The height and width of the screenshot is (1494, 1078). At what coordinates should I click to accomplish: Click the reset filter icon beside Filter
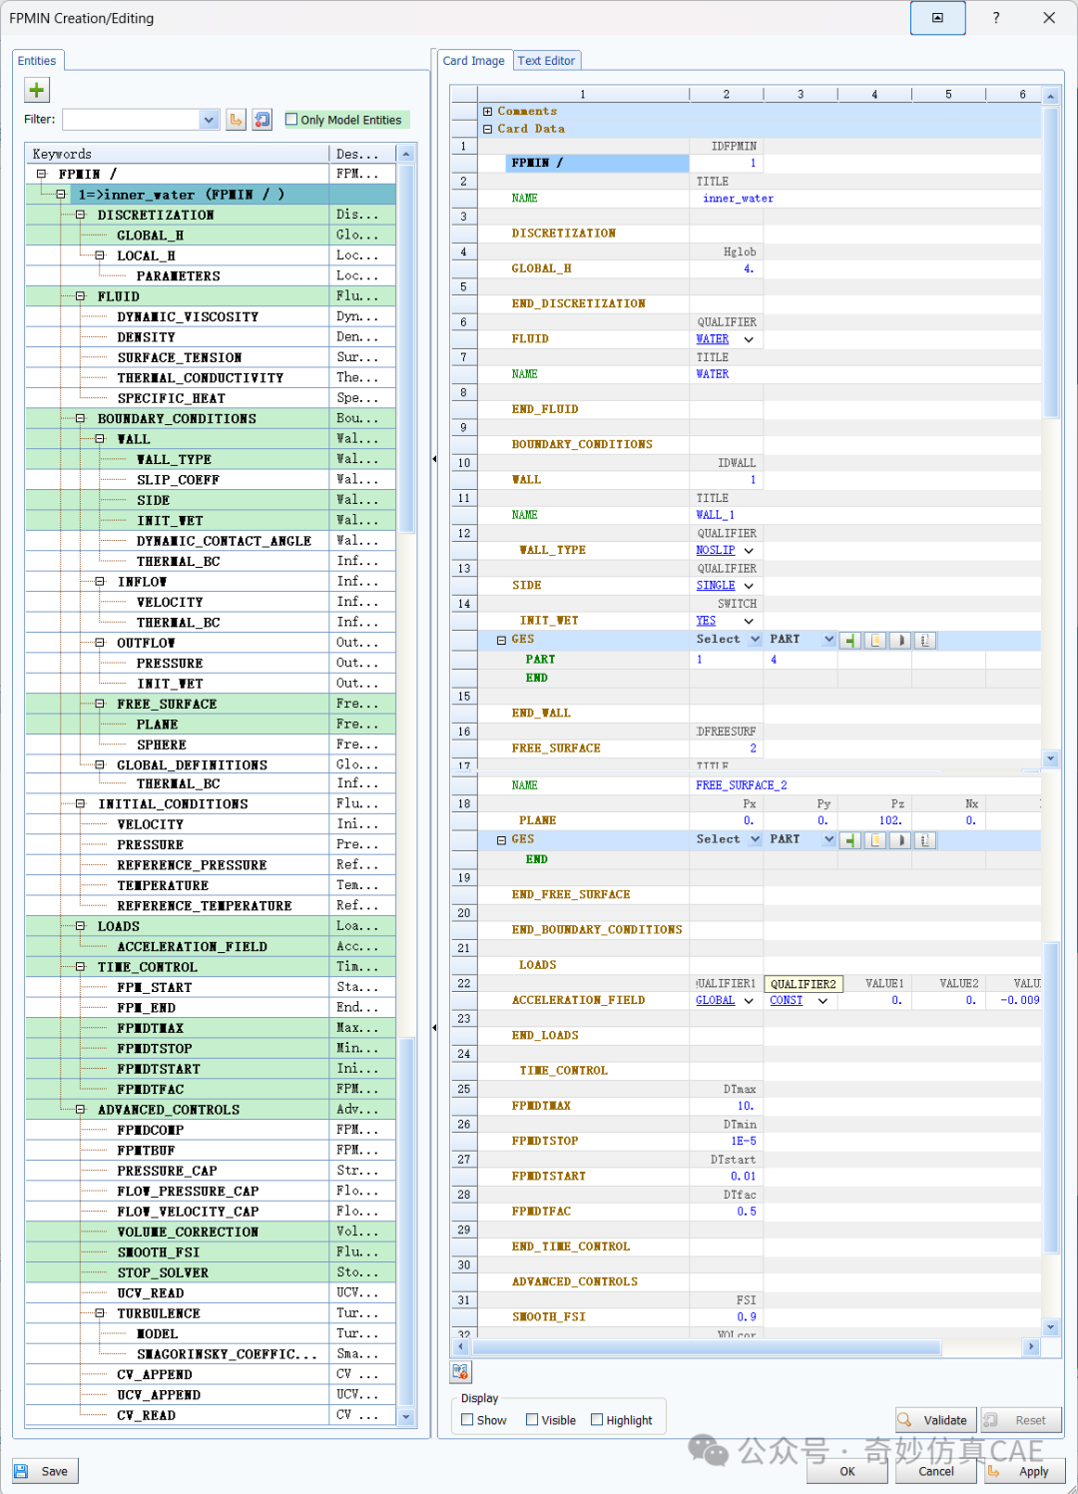(262, 120)
